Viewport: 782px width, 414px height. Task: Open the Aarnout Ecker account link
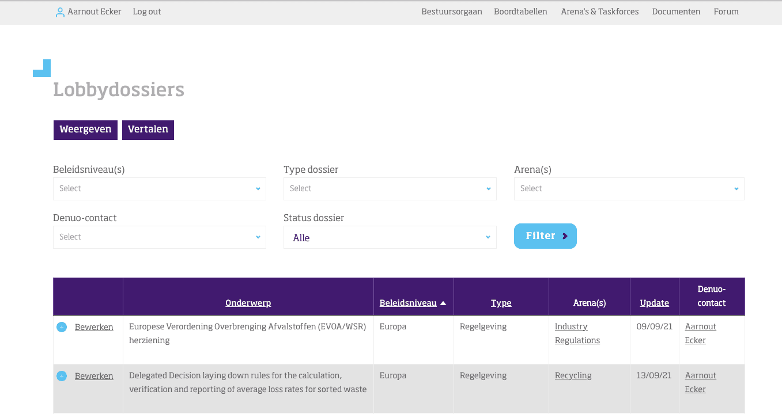click(95, 12)
